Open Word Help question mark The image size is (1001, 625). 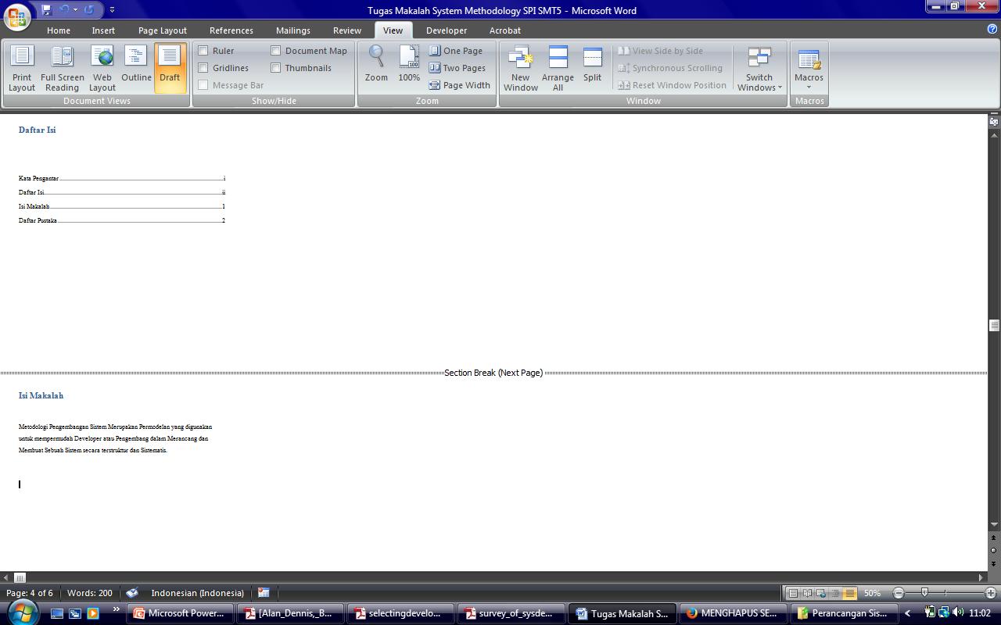pos(992,29)
